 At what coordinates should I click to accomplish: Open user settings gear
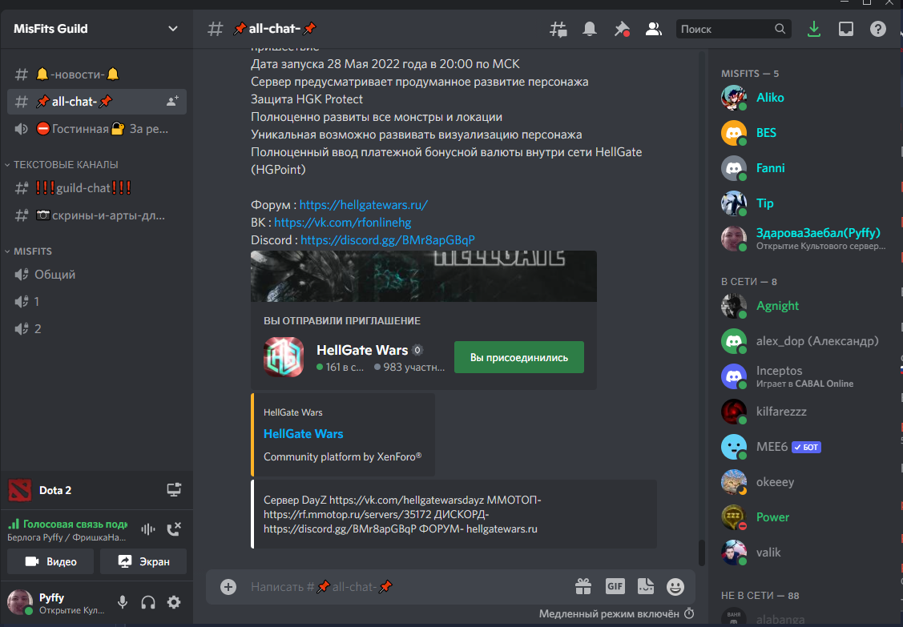[x=174, y=602]
